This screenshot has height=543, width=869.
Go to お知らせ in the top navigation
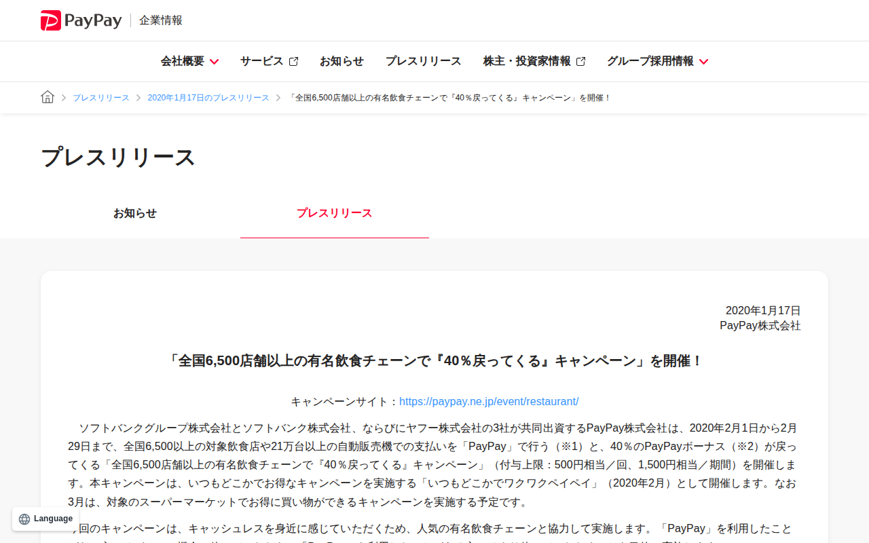(x=341, y=61)
